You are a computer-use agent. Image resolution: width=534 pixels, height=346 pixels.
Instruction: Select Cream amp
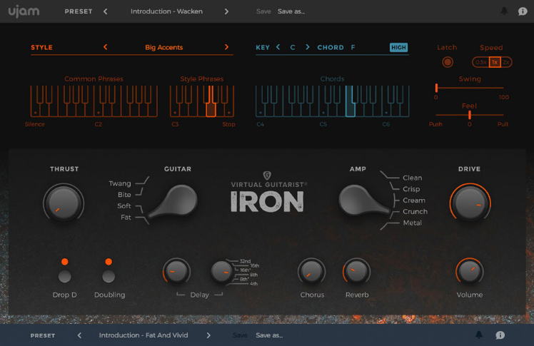[x=414, y=200]
